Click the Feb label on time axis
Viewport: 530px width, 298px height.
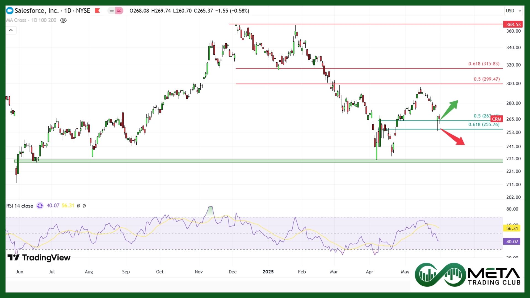coord(302,272)
